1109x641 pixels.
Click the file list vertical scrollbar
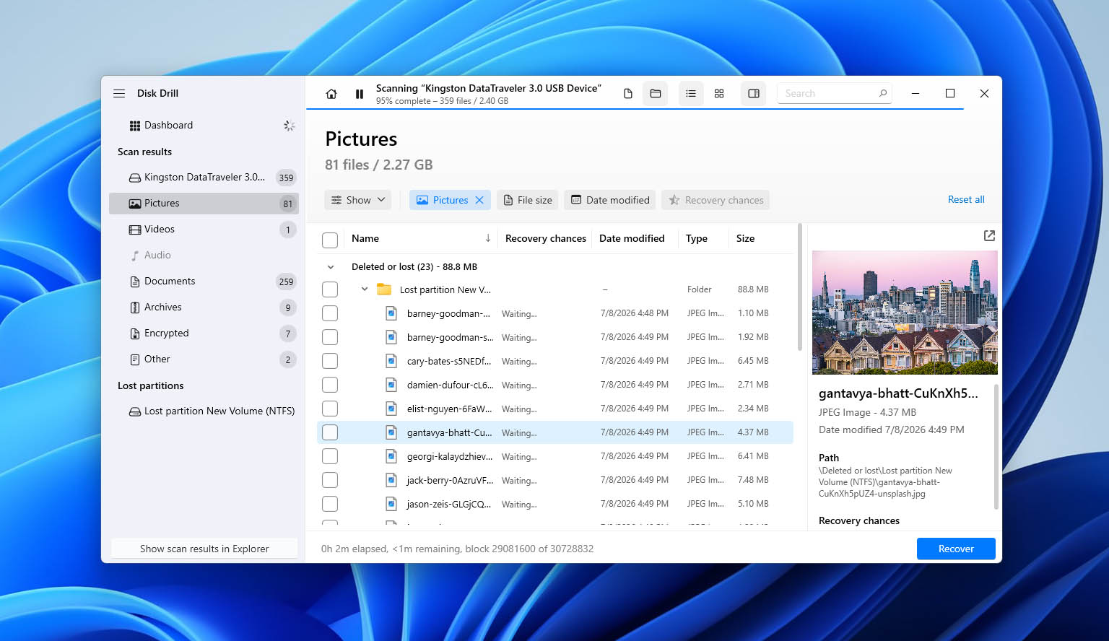799,289
